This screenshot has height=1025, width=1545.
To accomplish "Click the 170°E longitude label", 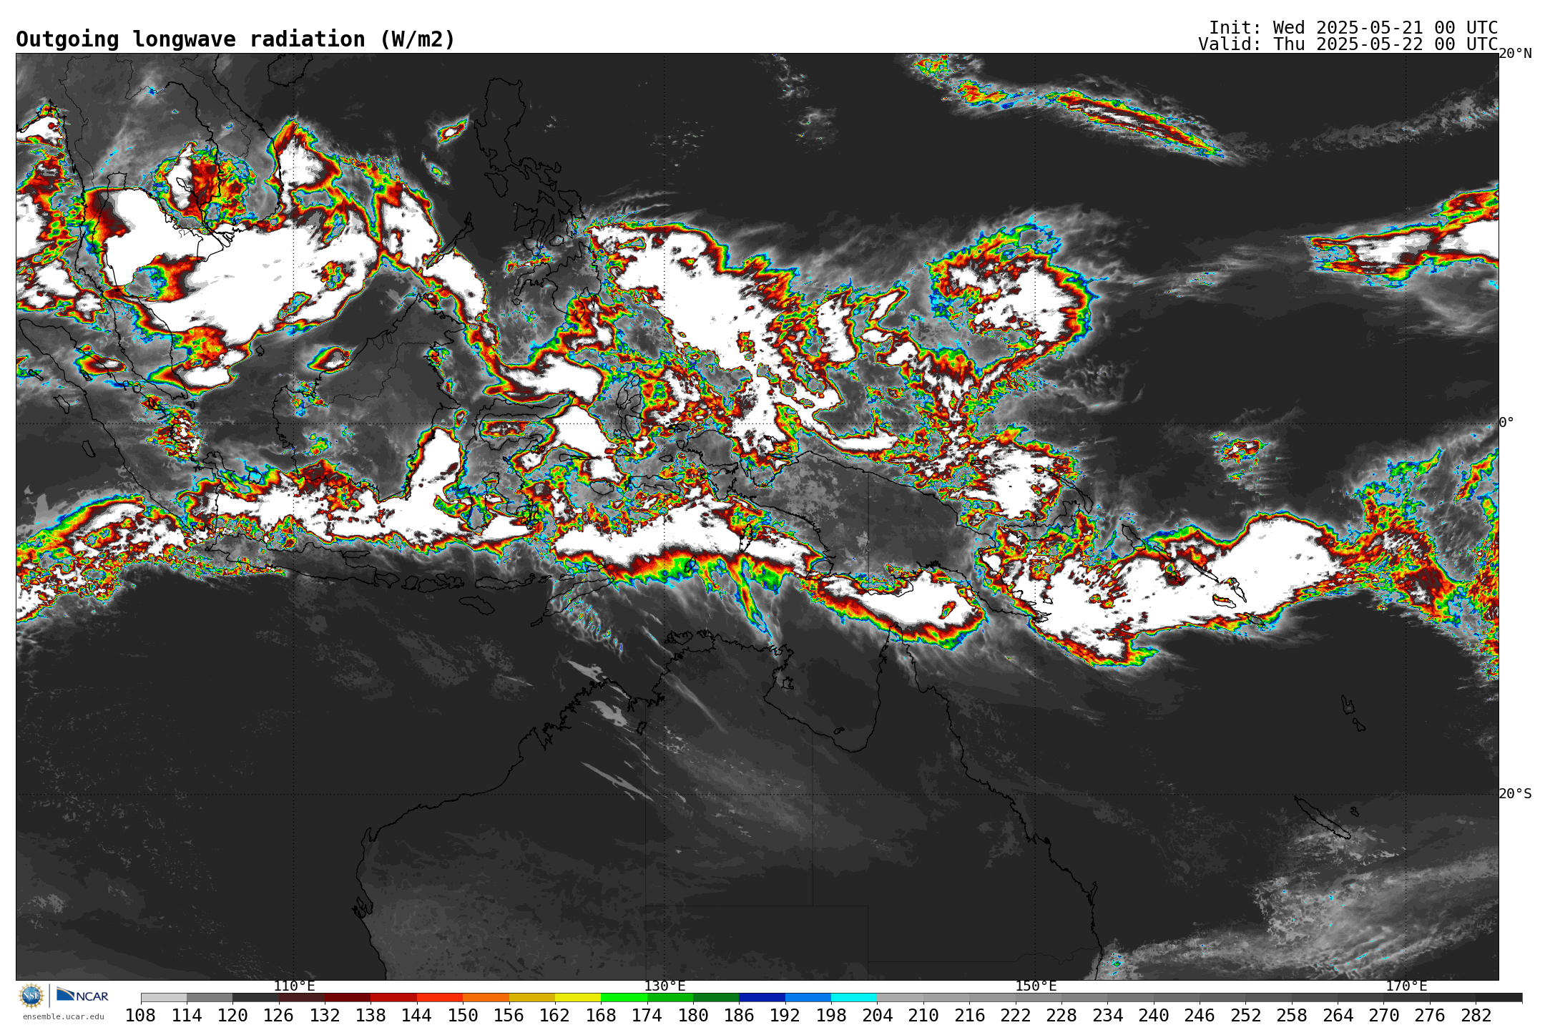I will tap(1406, 986).
